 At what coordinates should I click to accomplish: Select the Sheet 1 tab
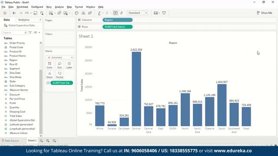pyautogui.click(x=32, y=140)
